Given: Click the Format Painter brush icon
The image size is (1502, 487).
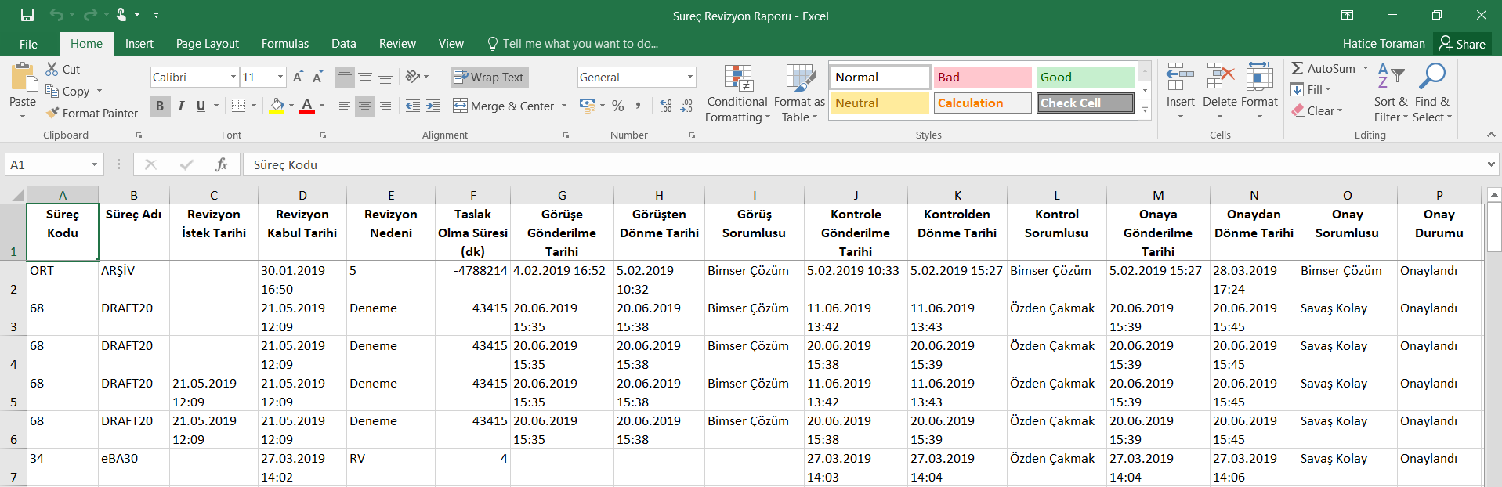Looking at the screenshot, I should click(52, 113).
